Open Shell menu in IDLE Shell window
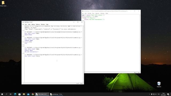This screenshot has height=96, width=171. click(x=29, y=25)
